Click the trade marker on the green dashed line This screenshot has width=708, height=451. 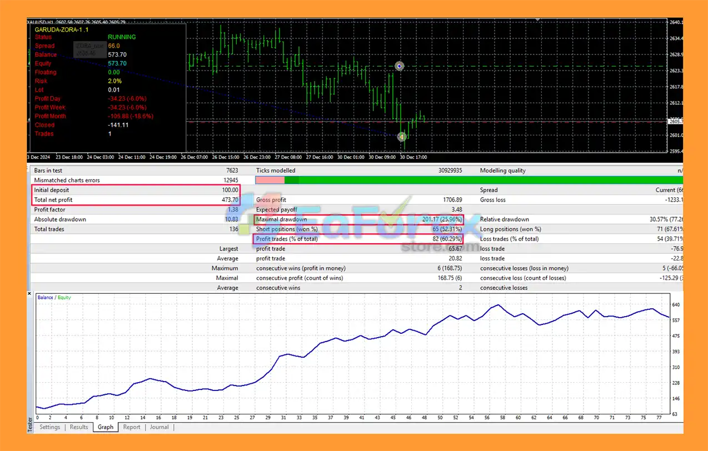[399, 66]
